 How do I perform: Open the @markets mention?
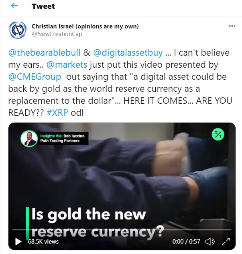click(x=67, y=65)
